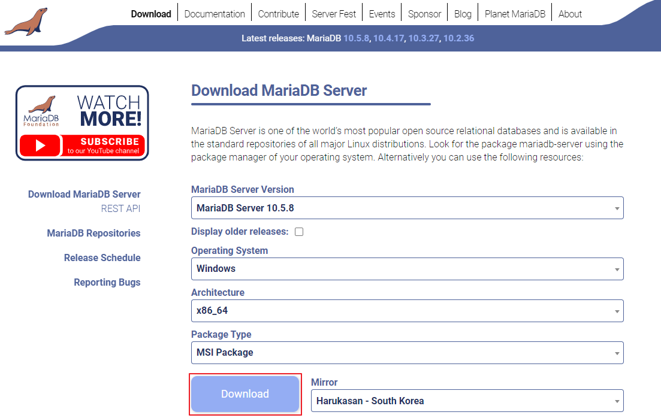Click the Display older releases label
This screenshot has height=418, width=661.
[240, 231]
